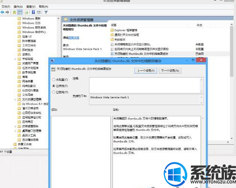Open the 查看(V) menu
The height and width of the screenshot is (188, 236).
pos(31,7)
